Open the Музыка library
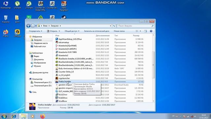Viewport: 211px width, 119px height. click(37, 66)
